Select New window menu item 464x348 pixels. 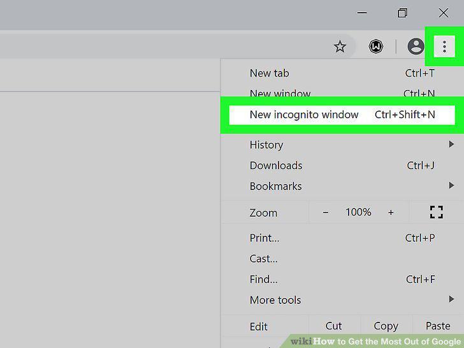[x=342, y=93]
